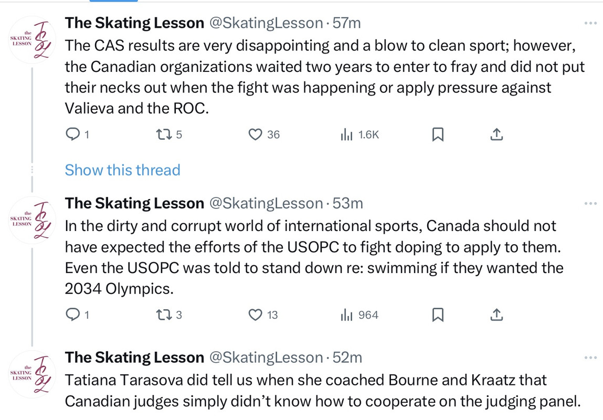Viewport: 603px width, 420px height.
Task: Open more options on the 53m tweet
Action: click(x=590, y=204)
